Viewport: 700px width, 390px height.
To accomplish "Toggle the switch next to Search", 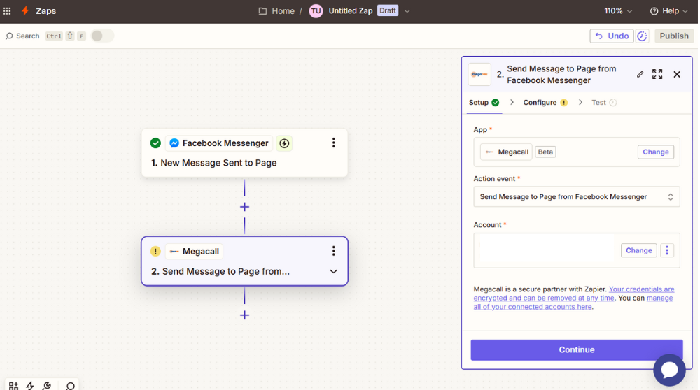I will pos(101,36).
